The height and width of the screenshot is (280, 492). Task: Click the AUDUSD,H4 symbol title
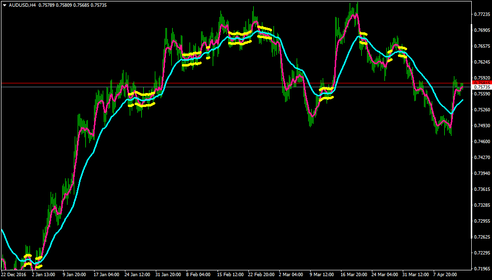pos(22,5)
